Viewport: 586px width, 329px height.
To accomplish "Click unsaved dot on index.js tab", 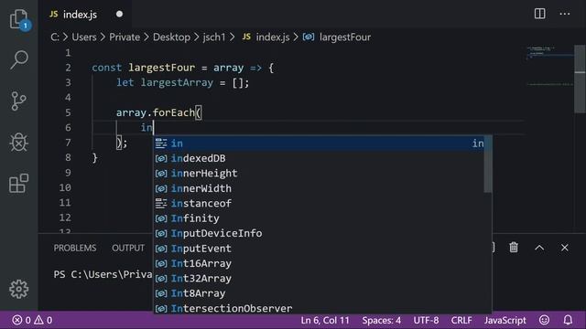I will (119, 15).
